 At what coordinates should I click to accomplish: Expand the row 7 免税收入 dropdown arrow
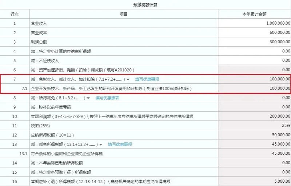[128, 79]
